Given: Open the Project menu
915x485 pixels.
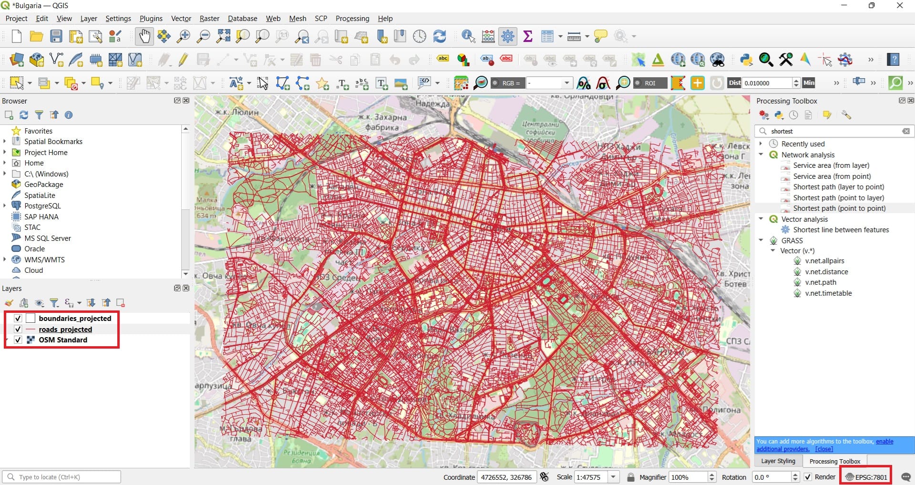Looking at the screenshot, I should pos(16,18).
